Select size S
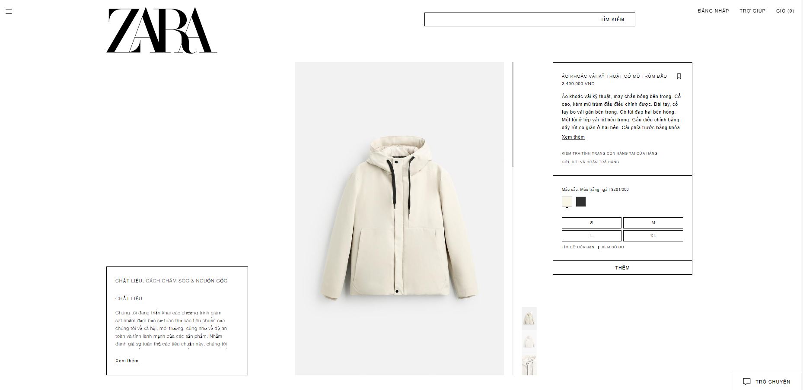The height and width of the screenshot is (390, 803). click(x=592, y=223)
